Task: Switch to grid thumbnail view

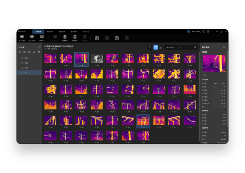Action: (156, 47)
